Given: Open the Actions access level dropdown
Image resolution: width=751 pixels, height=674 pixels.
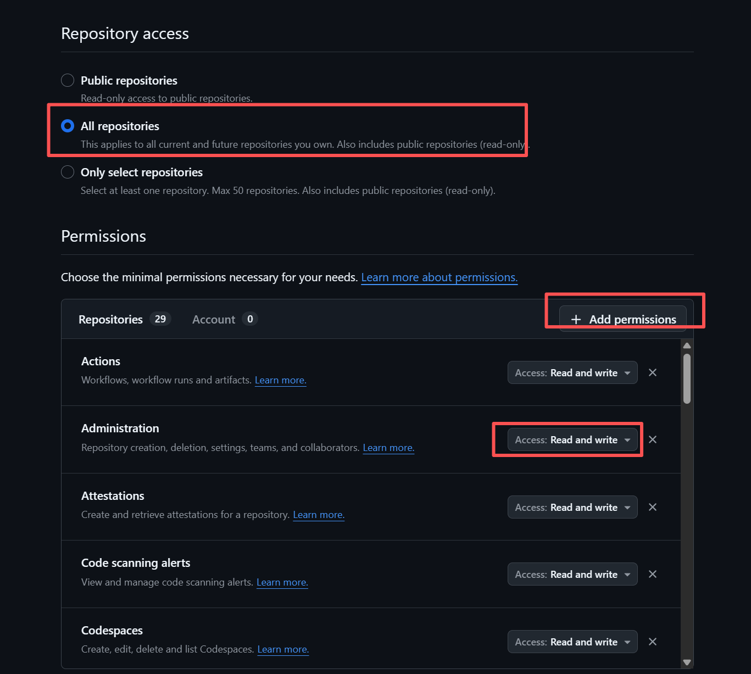Looking at the screenshot, I should click(x=572, y=372).
